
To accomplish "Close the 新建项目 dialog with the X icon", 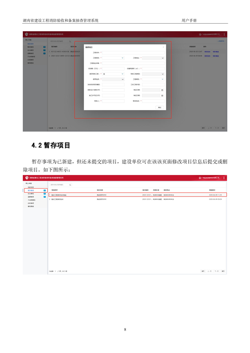I will point(163,47).
